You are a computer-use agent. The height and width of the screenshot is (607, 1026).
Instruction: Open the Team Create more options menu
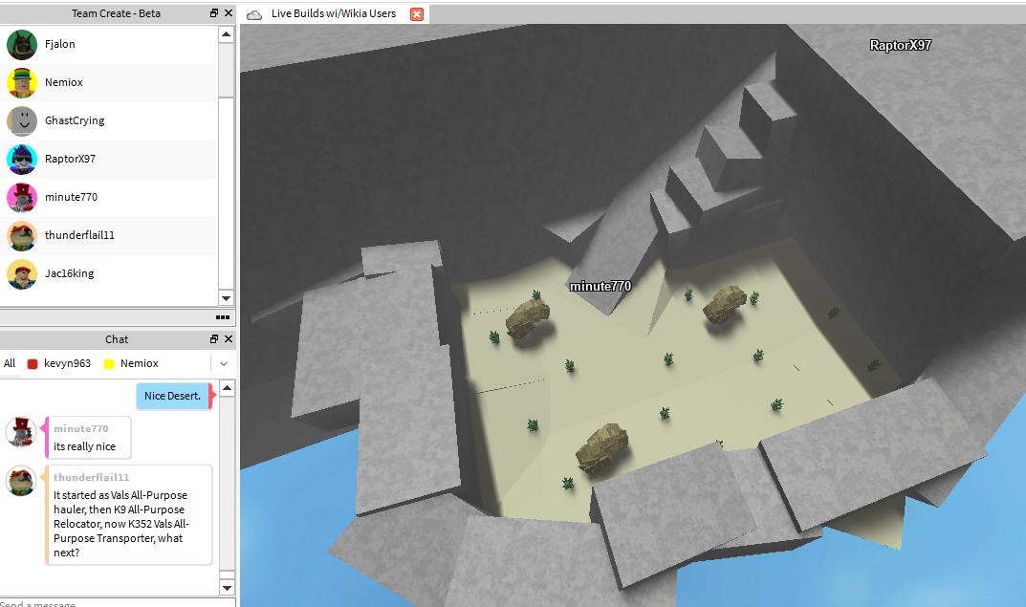223,317
